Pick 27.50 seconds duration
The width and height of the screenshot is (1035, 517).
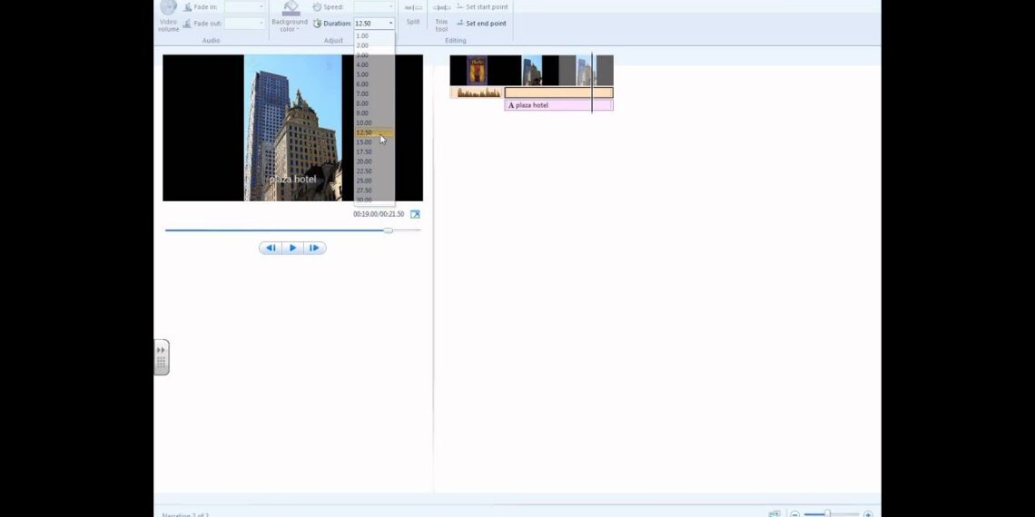(374, 190)
